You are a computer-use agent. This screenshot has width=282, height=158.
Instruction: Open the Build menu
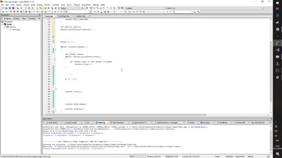coord(33,5)
